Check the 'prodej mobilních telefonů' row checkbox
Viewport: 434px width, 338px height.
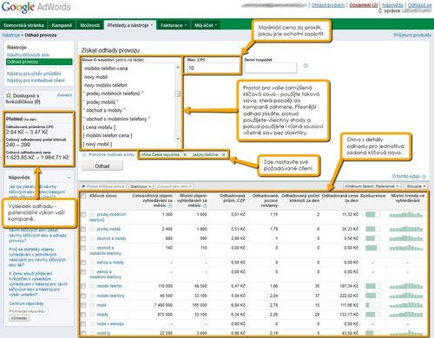pos(83,215)
